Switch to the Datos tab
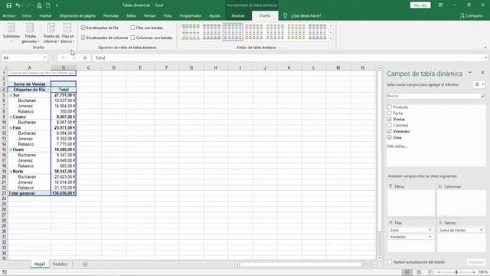Viewport: 490px width, 276px height. pos(131,15)
